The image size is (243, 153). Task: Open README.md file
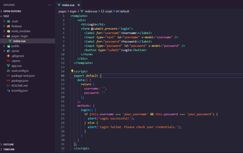pyautogui.click(x=19, y=85)
